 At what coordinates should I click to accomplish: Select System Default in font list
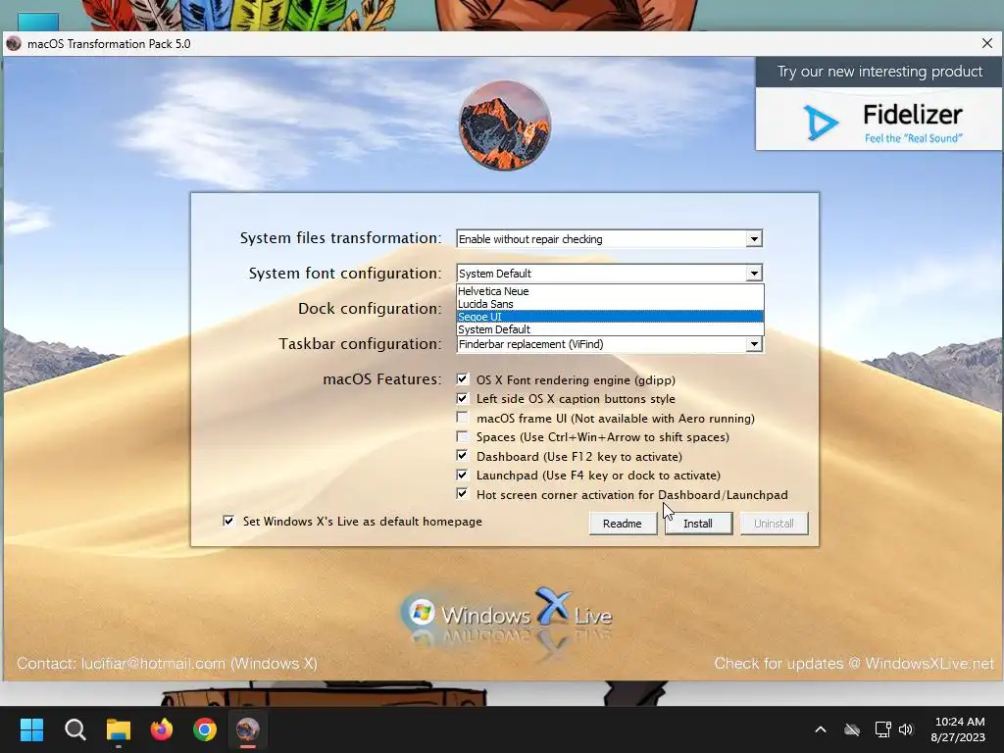point(610,329)
